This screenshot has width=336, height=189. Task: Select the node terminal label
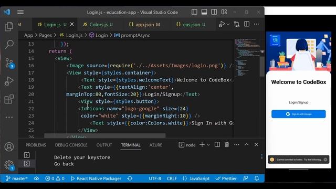(x=187, y=145)
